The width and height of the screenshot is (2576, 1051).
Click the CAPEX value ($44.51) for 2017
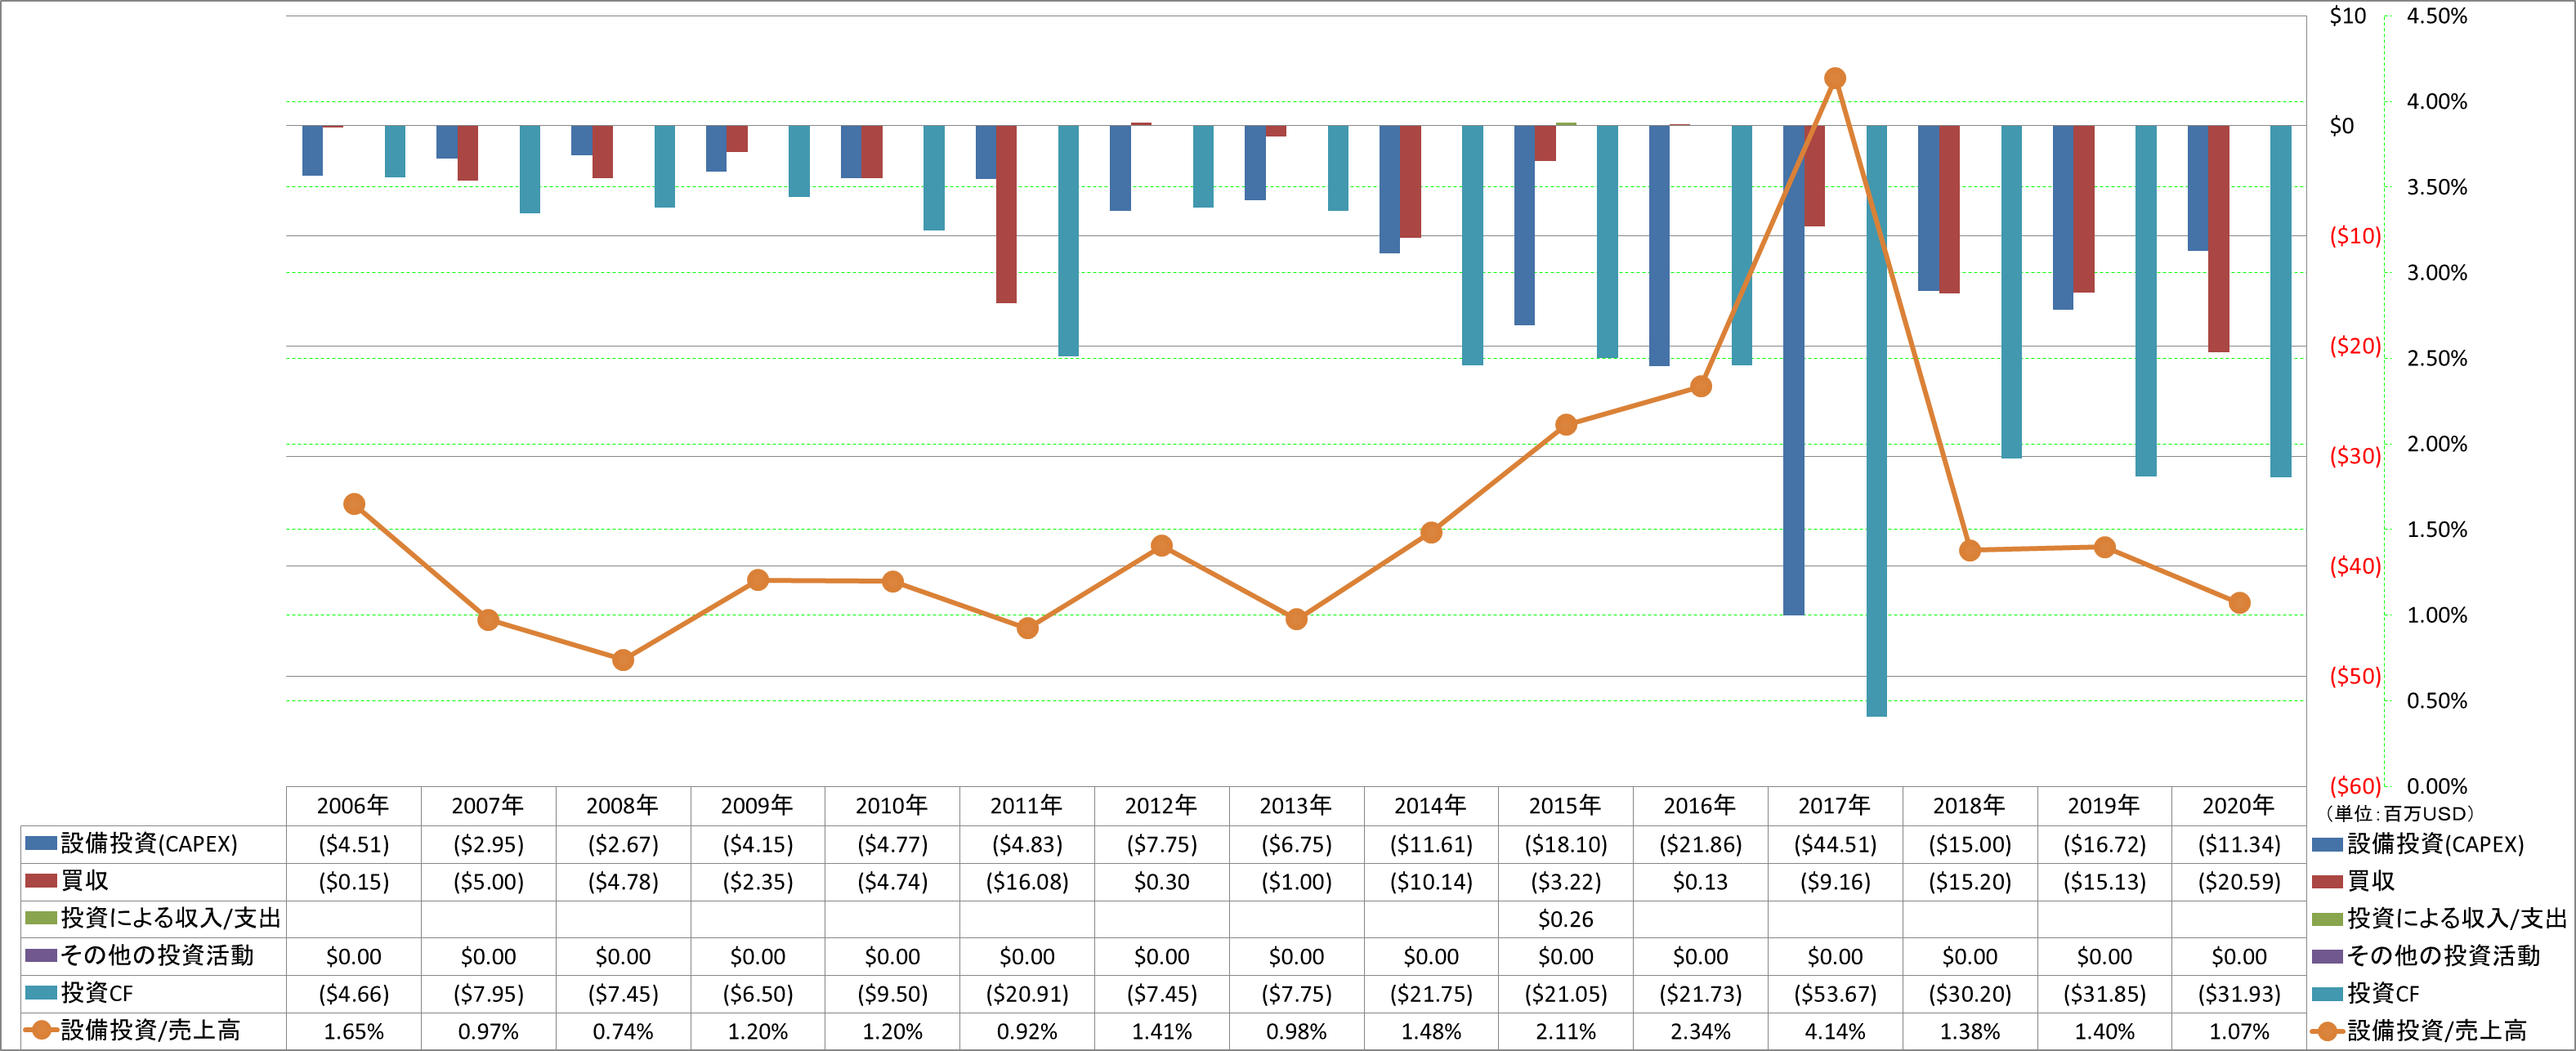pyautogui.click(x=1835, y=844)
